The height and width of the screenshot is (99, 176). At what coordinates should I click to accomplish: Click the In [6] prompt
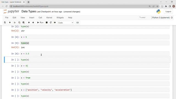15,54
